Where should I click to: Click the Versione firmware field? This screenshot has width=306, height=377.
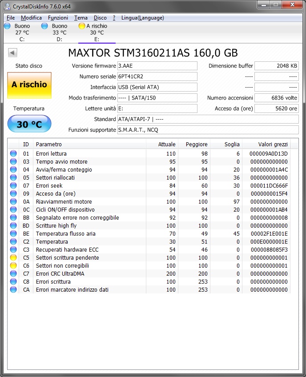tap(157, 66)
